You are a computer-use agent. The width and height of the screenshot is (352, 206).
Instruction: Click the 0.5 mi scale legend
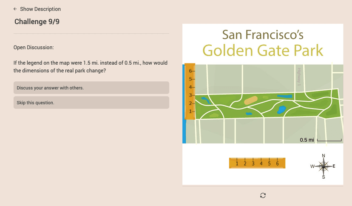321,140
